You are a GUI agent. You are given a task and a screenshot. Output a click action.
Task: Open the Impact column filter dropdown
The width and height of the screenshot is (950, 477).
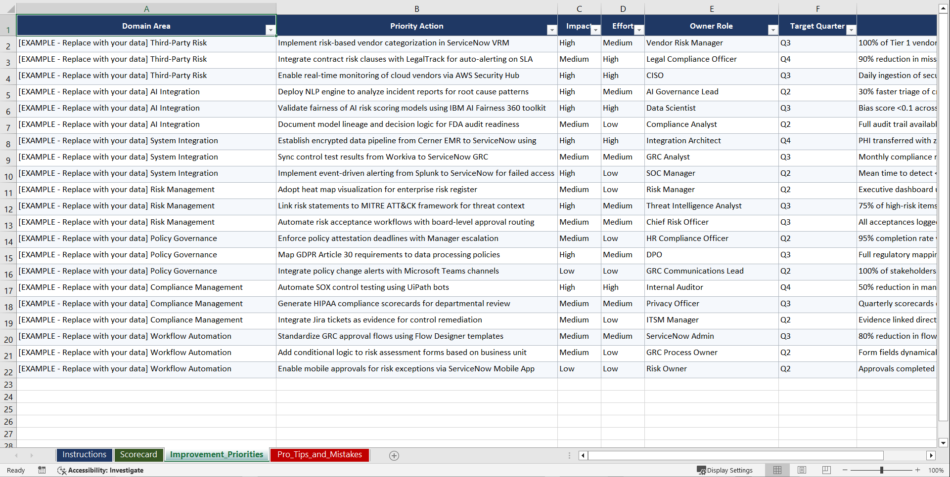595,30
